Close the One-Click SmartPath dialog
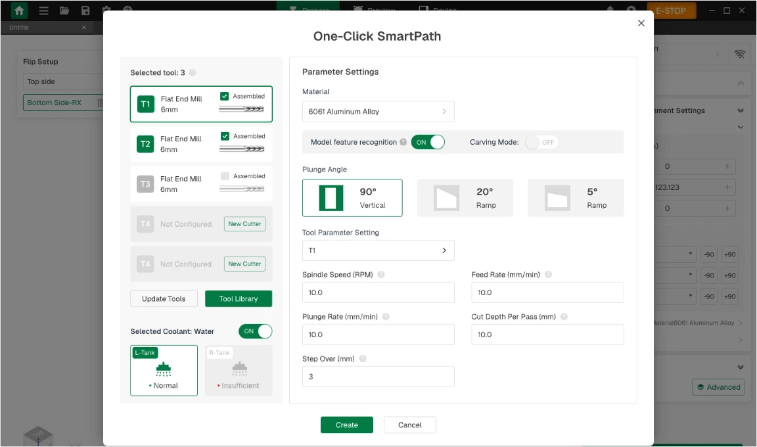 pyautogui.click(x=641, y=23)
